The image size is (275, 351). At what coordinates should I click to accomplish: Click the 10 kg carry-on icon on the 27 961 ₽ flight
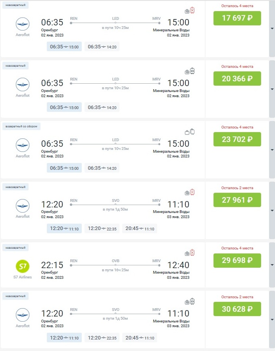(x=187, y=193)
